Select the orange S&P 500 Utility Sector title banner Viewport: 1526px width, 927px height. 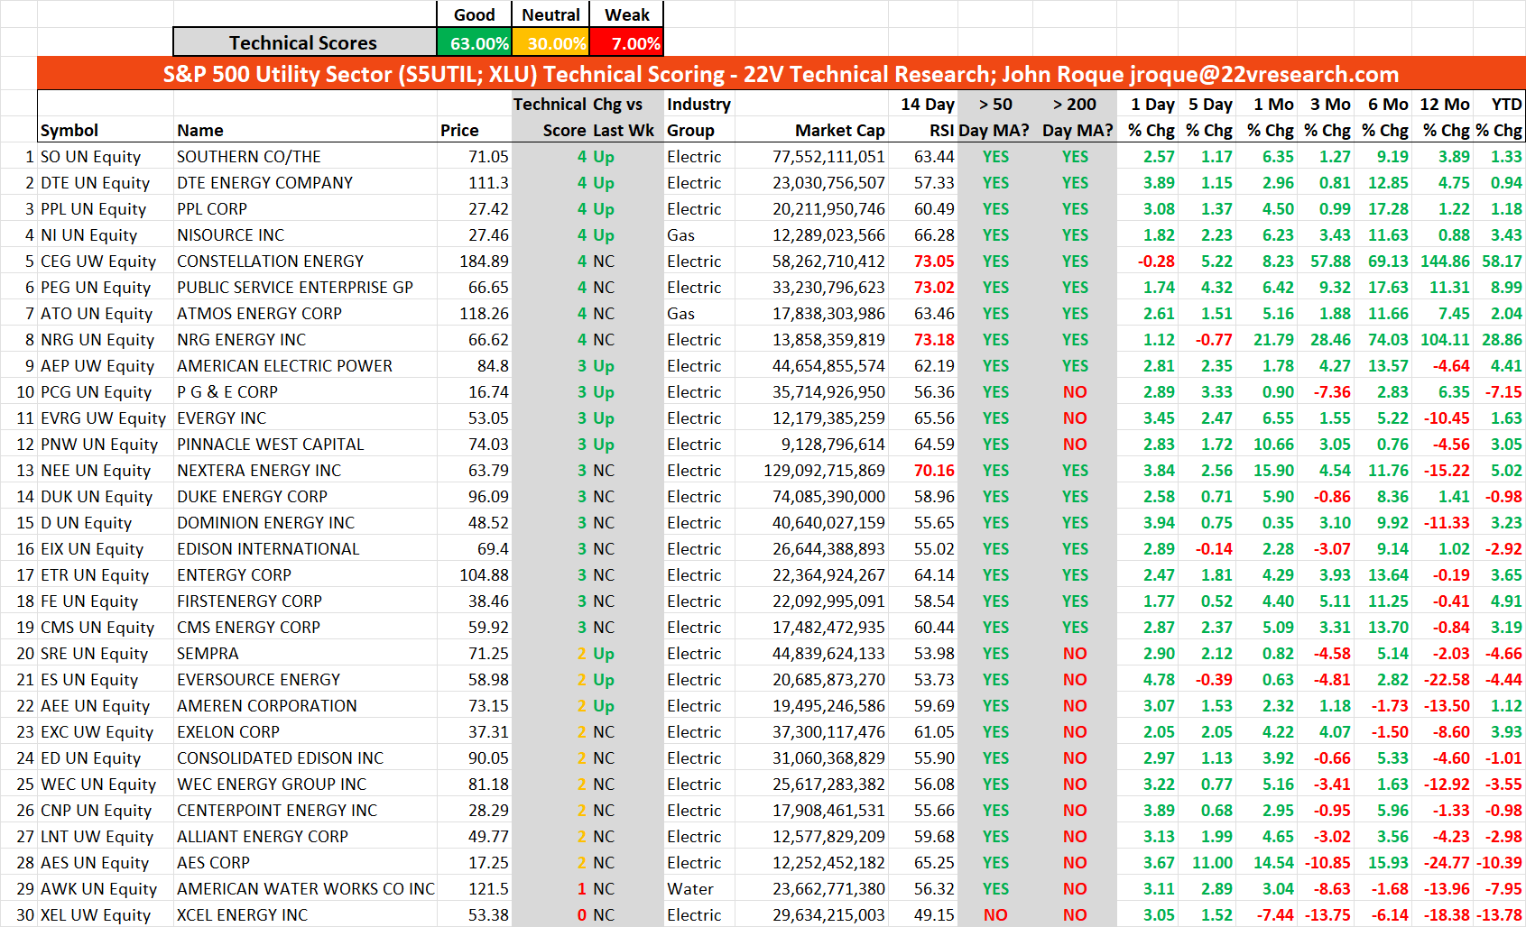pos(781,74)
